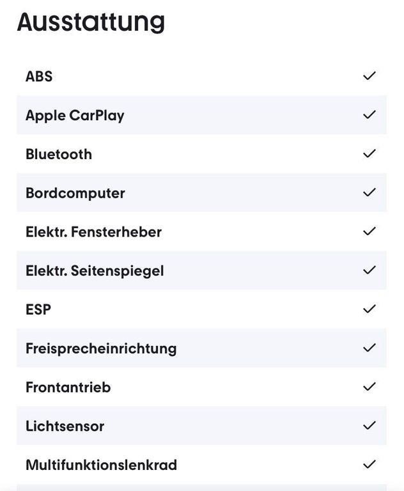Image resolution: width=404 pixels, height=491 pixels.
Task: Select the Elektr. Seitenspiegel checkmark
Action: click(369, 270)
